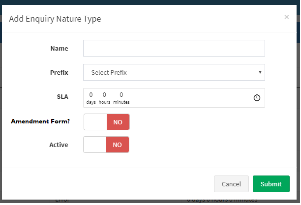Select the SLA hours value
The image size is (301, 205).
point(104,94)
